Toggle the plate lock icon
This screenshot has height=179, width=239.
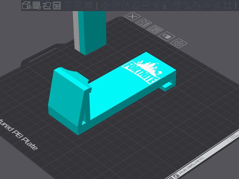(x=167, y=36)
